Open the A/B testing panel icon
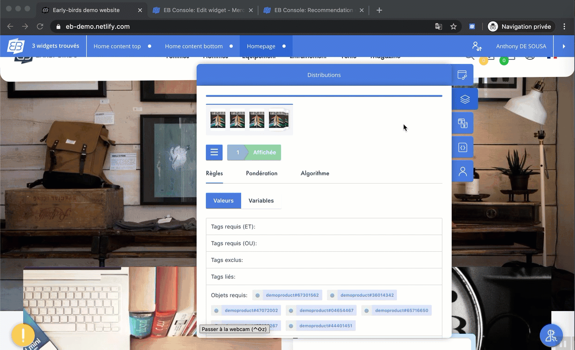This screenshot has height=350, width=575. 462,123
